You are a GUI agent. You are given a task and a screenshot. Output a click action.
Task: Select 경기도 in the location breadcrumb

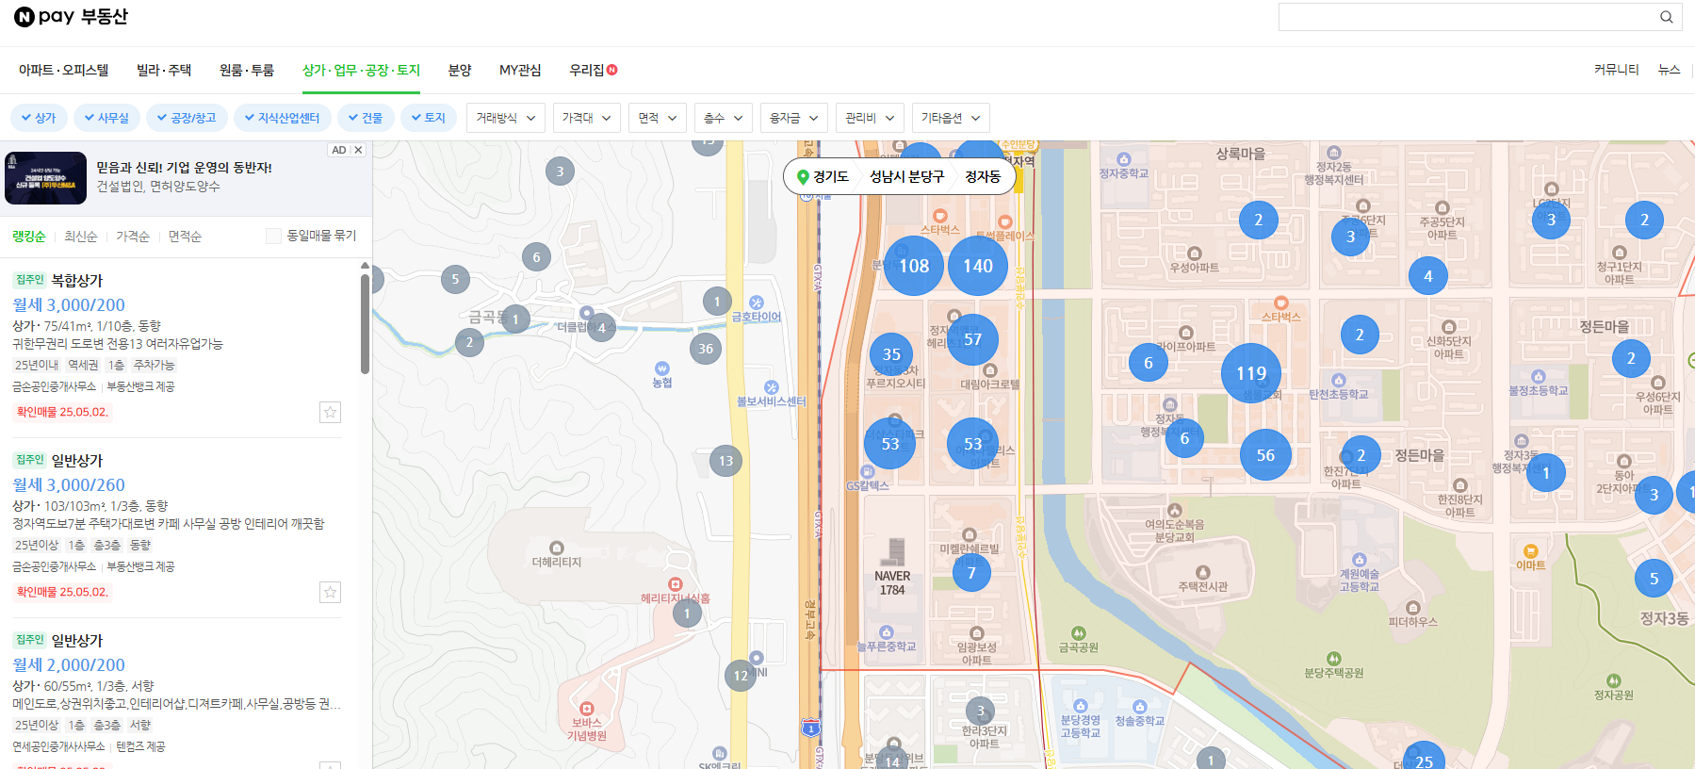click(x=830, y=176)
